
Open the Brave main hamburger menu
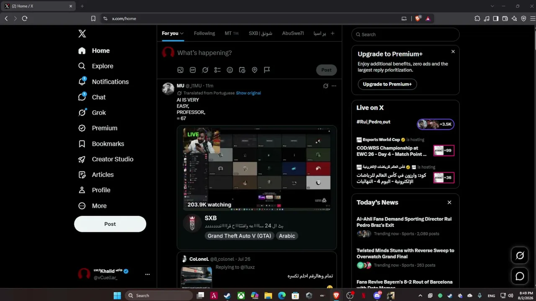pyautogui.click(x=533, y=18)
